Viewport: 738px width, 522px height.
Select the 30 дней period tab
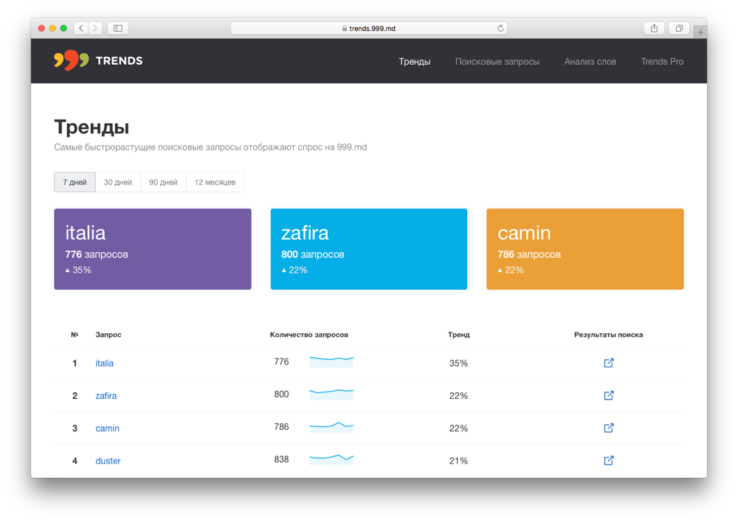(x=117, y=182)
